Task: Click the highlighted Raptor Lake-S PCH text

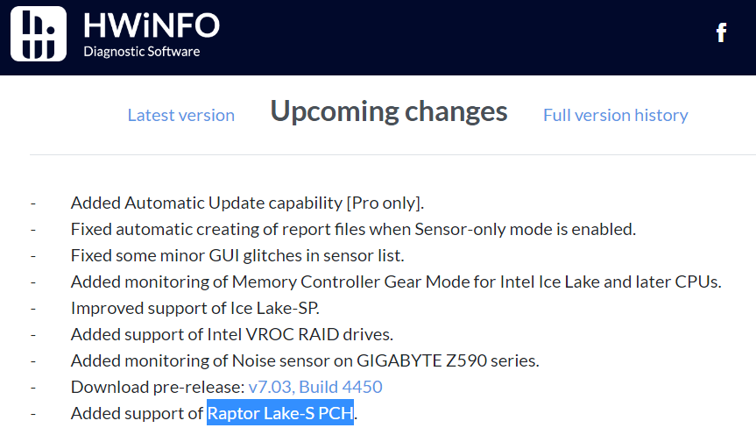Action: click(279, 413)
